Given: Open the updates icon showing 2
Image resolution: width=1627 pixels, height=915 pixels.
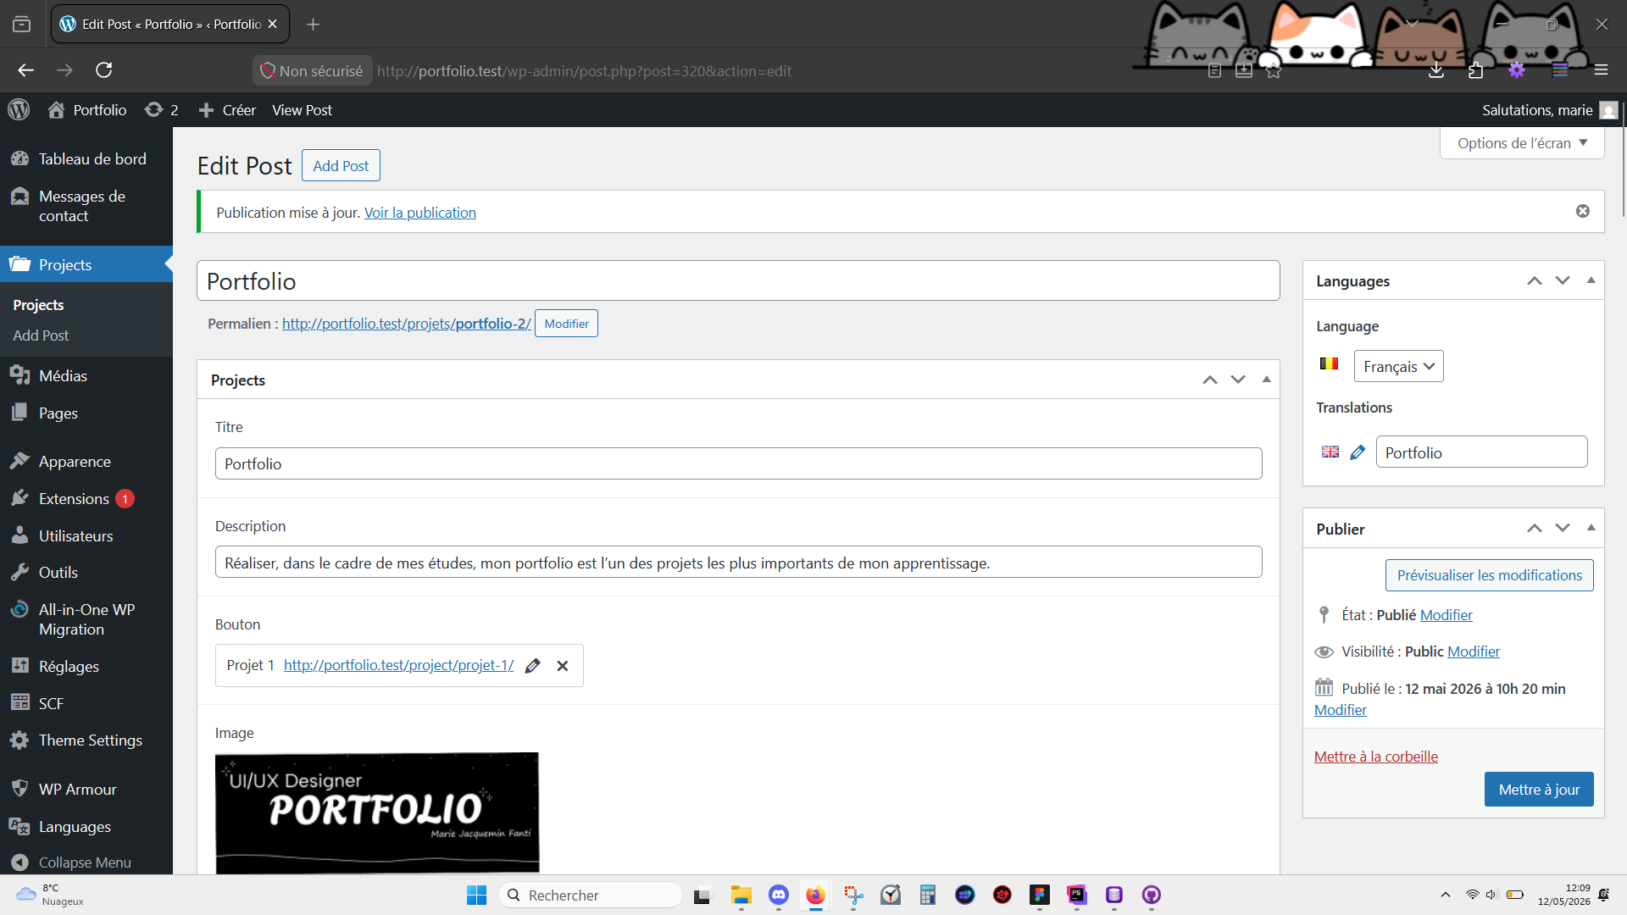Looking at the screenshot, I should (161, 110).
